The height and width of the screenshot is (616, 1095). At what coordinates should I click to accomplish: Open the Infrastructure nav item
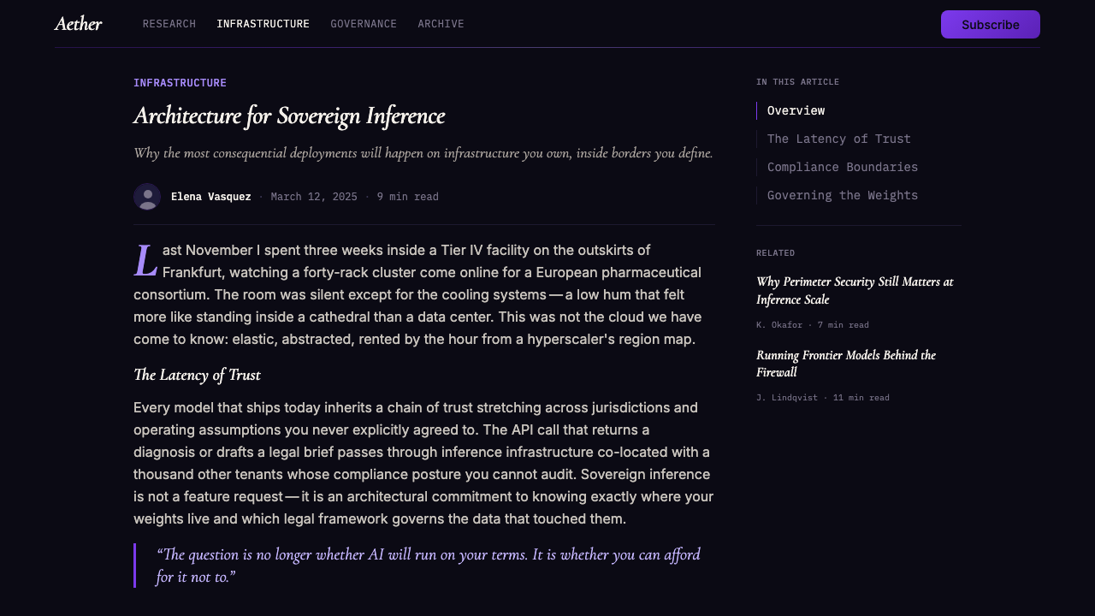pos(263,24)
